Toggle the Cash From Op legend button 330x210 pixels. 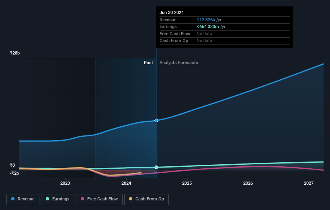(x=146, y=199)
